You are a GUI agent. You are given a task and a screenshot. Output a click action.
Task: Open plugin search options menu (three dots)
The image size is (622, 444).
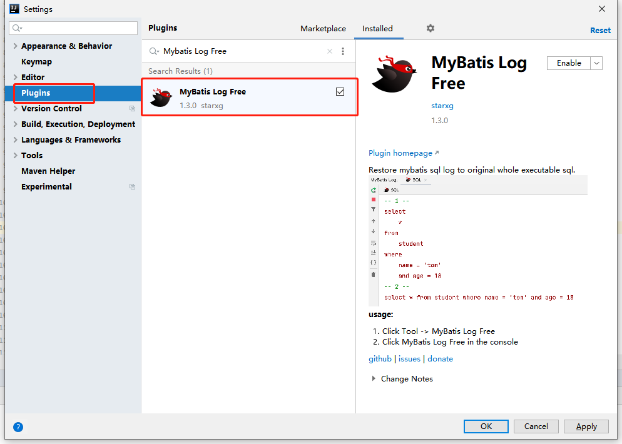tap(343, 51)
